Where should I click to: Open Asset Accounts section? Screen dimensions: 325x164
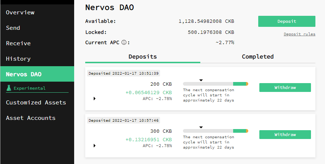click(x=31, y=118)
